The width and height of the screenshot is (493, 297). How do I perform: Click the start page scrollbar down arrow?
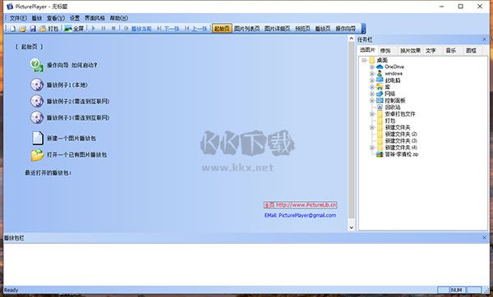(352, 227)
